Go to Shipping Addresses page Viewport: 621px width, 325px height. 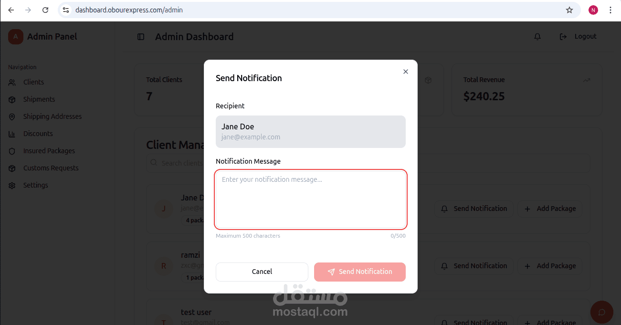point(53,116)
